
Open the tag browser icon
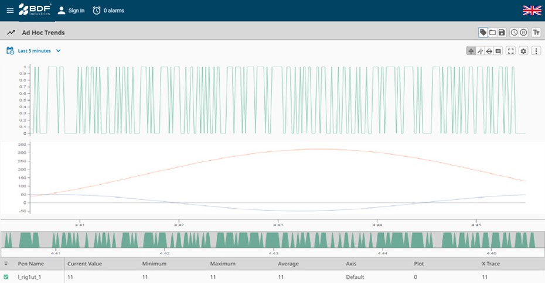coord(483,33)
